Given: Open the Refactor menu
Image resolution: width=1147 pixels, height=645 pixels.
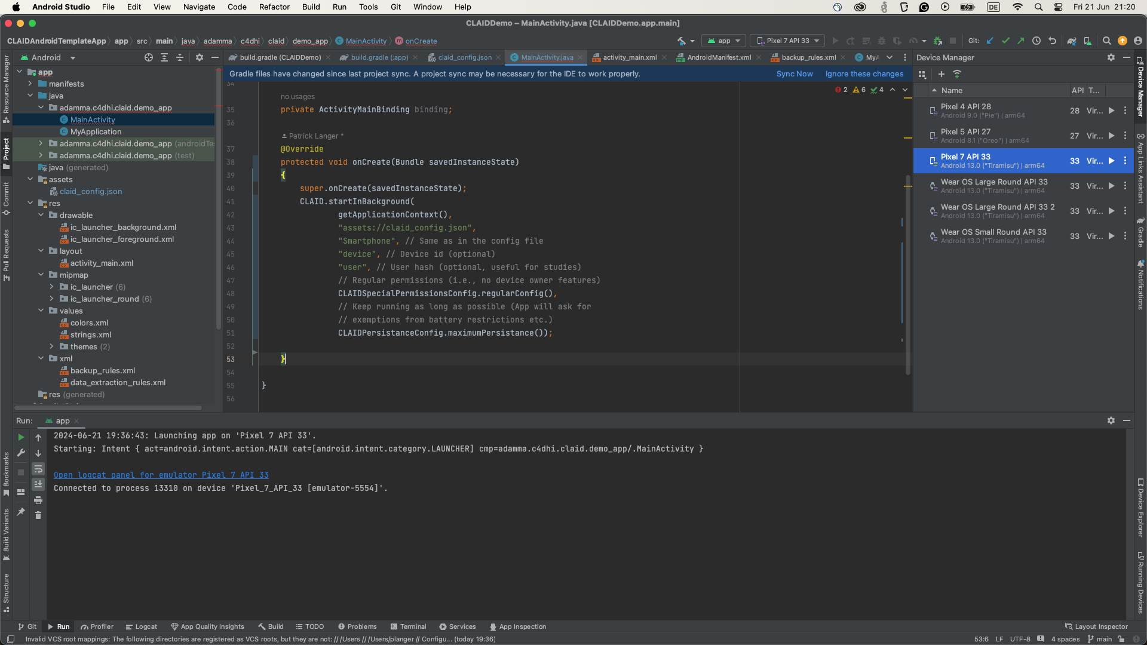Looking at the screenshot, I should pyautogui.click(x=274, y=7).
